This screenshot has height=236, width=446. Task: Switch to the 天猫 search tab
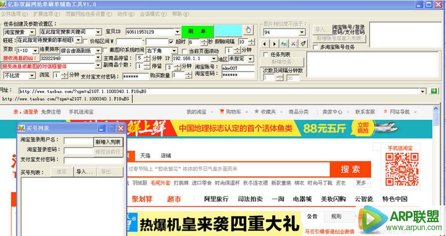(x=145, y=156)
